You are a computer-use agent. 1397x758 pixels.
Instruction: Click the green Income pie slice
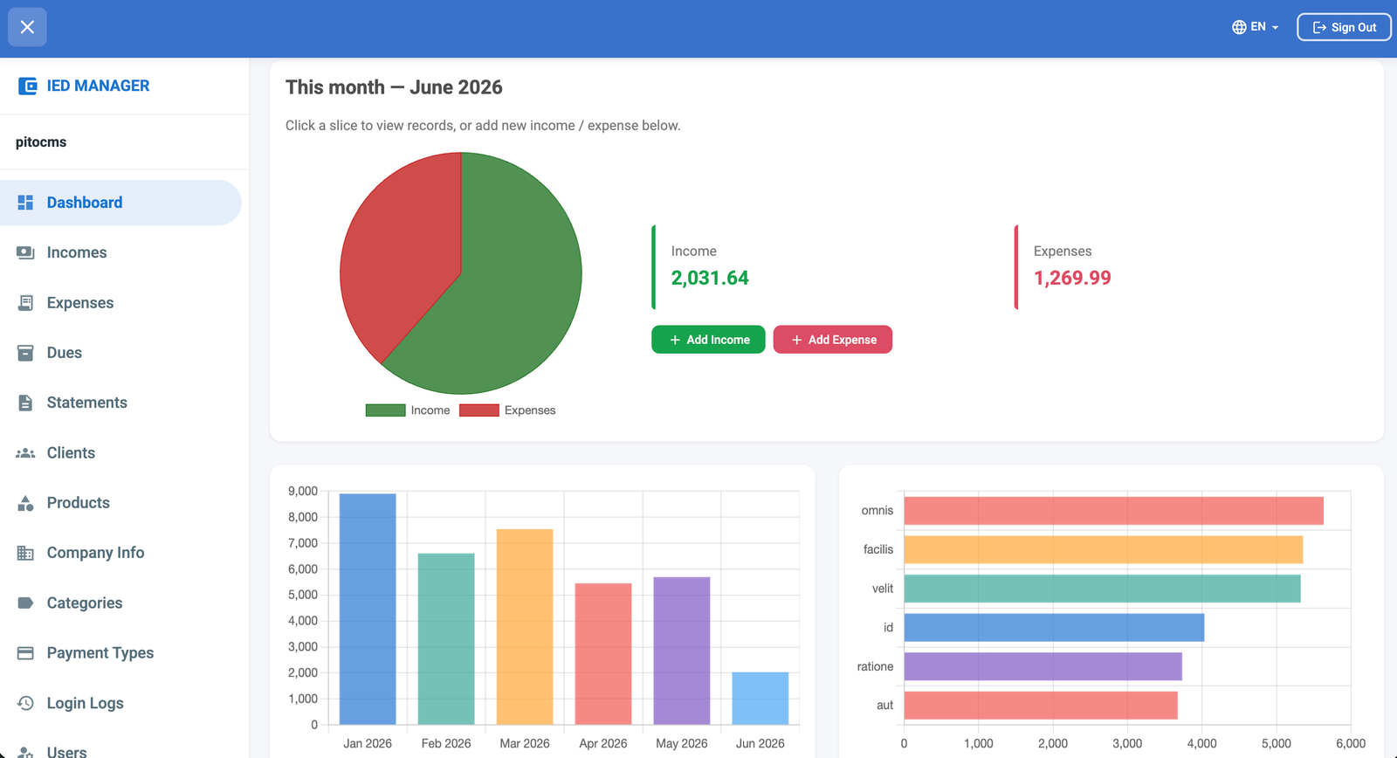click(515, 288)
